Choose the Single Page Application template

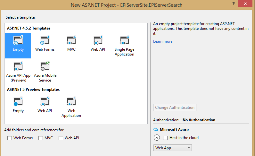coord(124,46)
